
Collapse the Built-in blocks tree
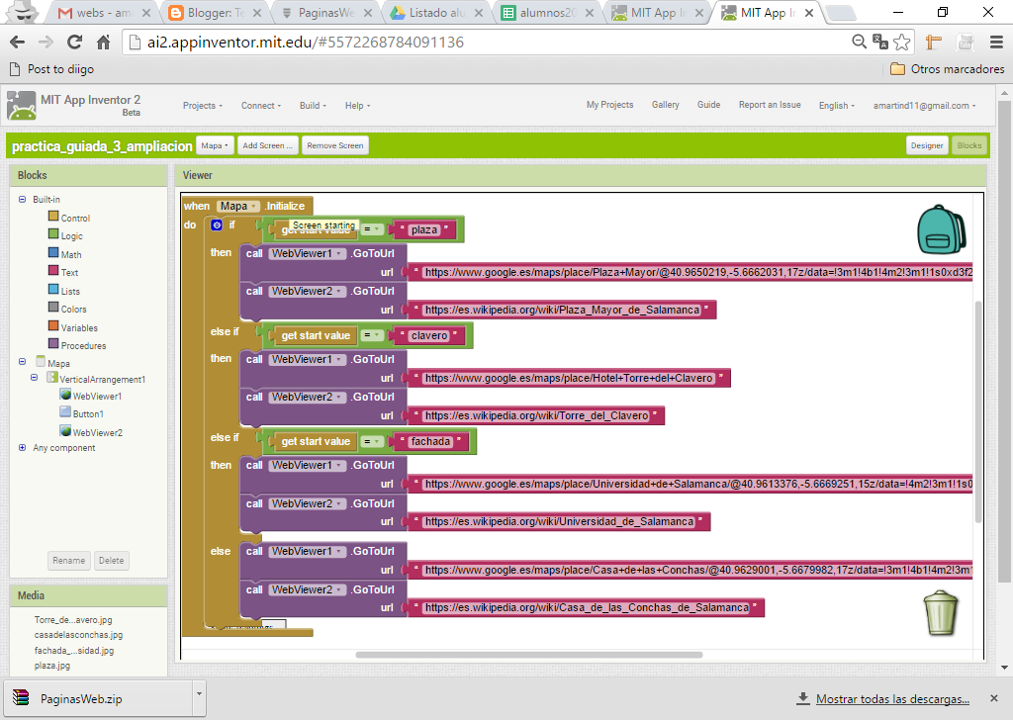click(22, 200)
